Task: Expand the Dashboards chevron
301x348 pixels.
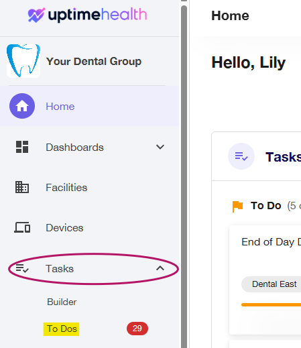Action: coord(160,147)
